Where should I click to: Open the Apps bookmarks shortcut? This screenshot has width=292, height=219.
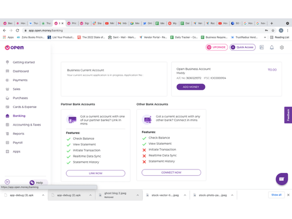[8, 37]
